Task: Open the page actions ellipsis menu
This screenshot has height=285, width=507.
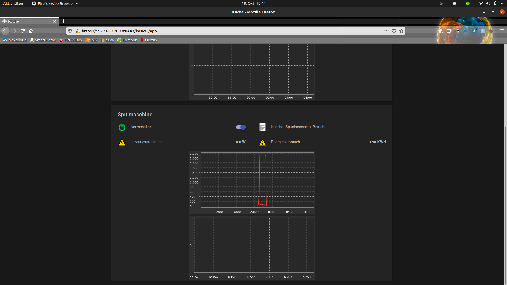Action: point(386,31)
